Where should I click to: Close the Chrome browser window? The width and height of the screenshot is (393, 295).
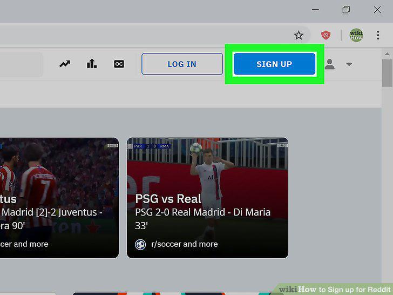point(377,10)
